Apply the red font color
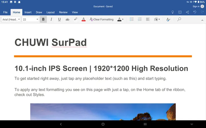The image size is (206, 128). click(84, 19)
